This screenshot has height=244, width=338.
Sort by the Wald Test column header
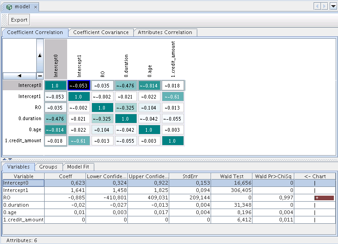coord(231,176)
